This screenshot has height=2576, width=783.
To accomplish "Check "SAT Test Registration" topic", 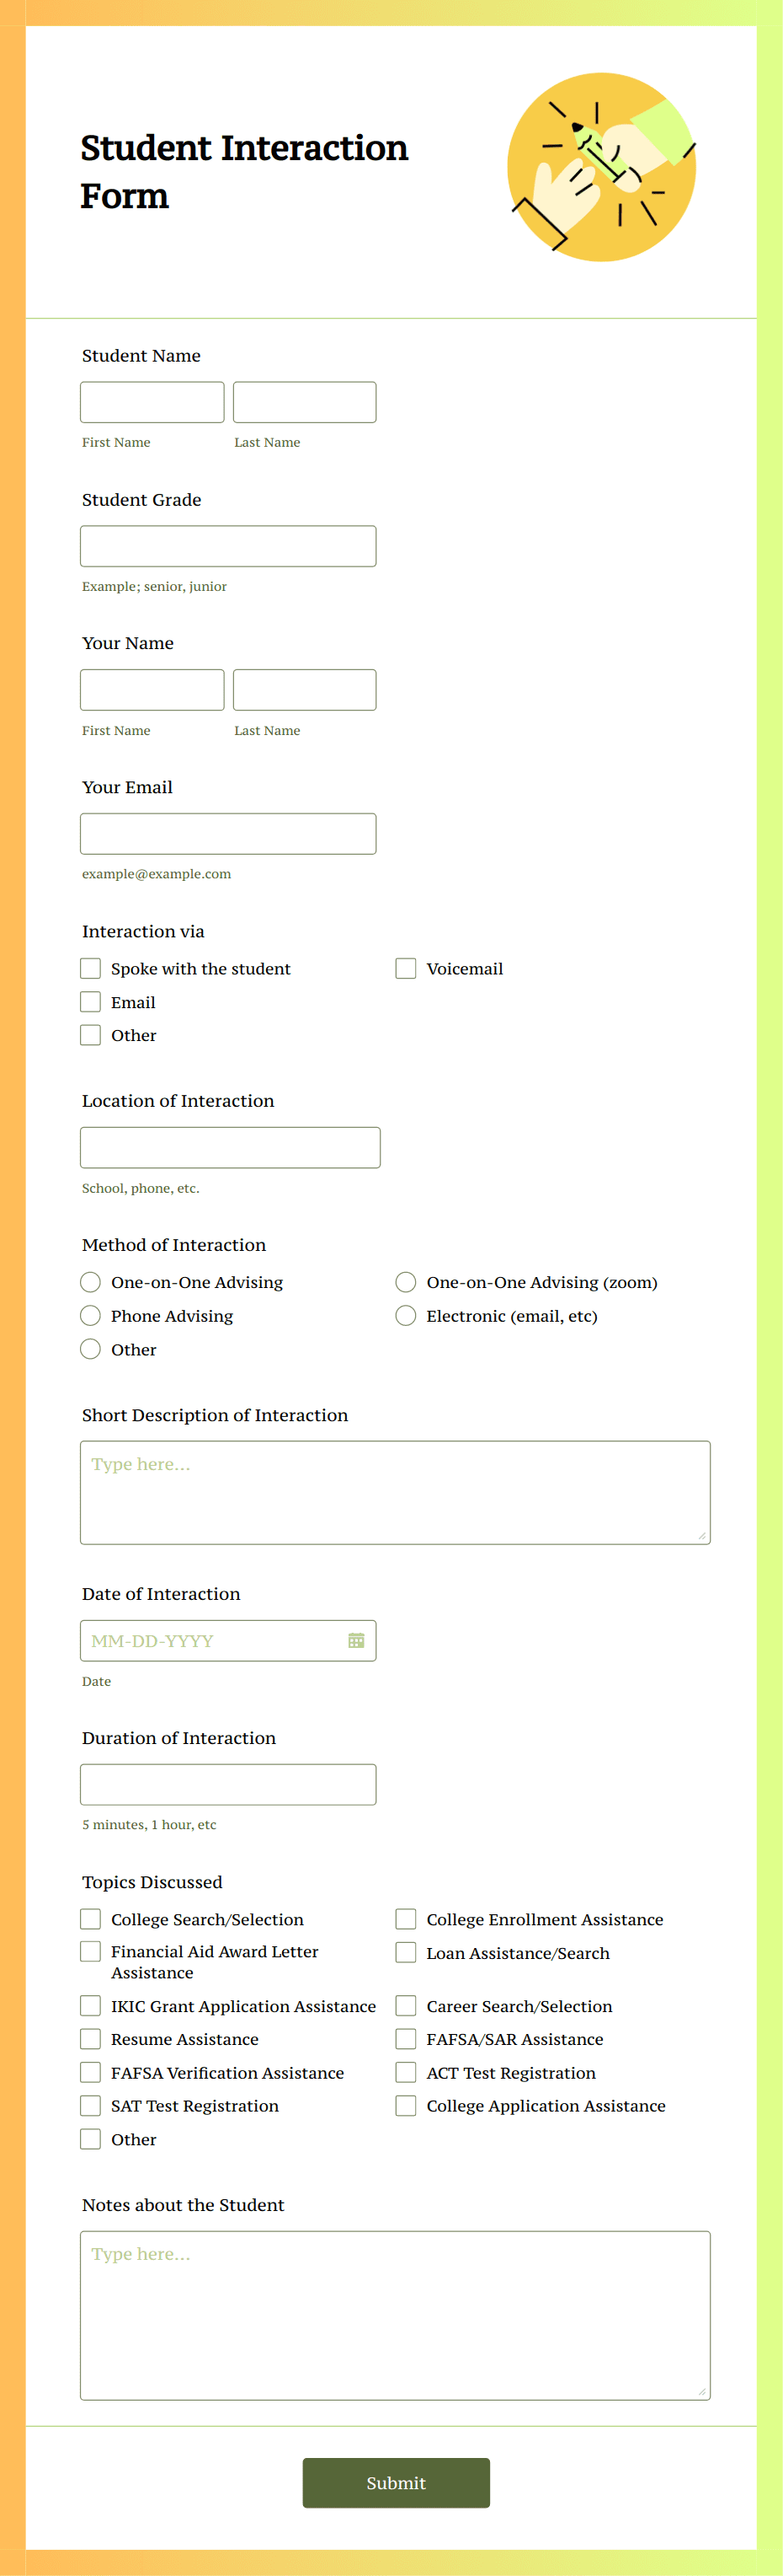I will click(x=90, y=2105).
